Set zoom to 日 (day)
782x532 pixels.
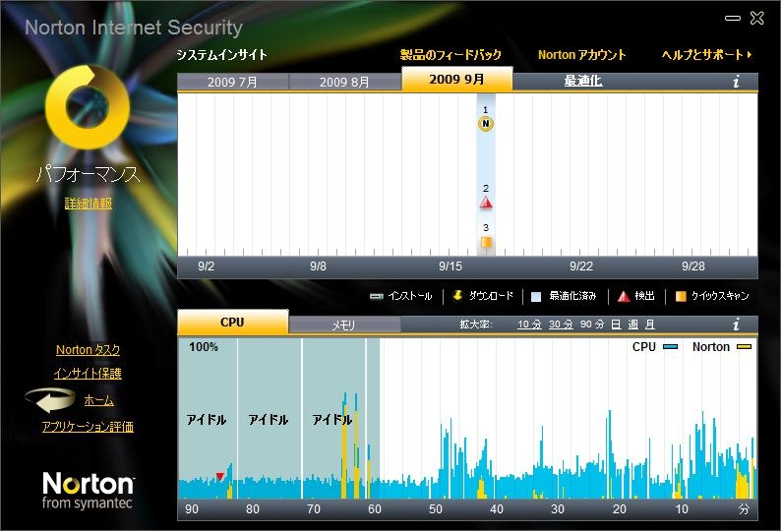(617, 325)
